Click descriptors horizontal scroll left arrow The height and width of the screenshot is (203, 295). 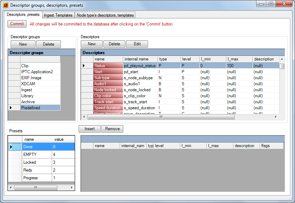tap(84, 117)
